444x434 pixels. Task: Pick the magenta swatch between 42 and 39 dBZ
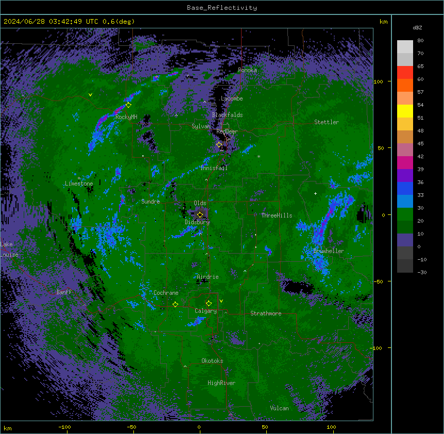point(405,162)
